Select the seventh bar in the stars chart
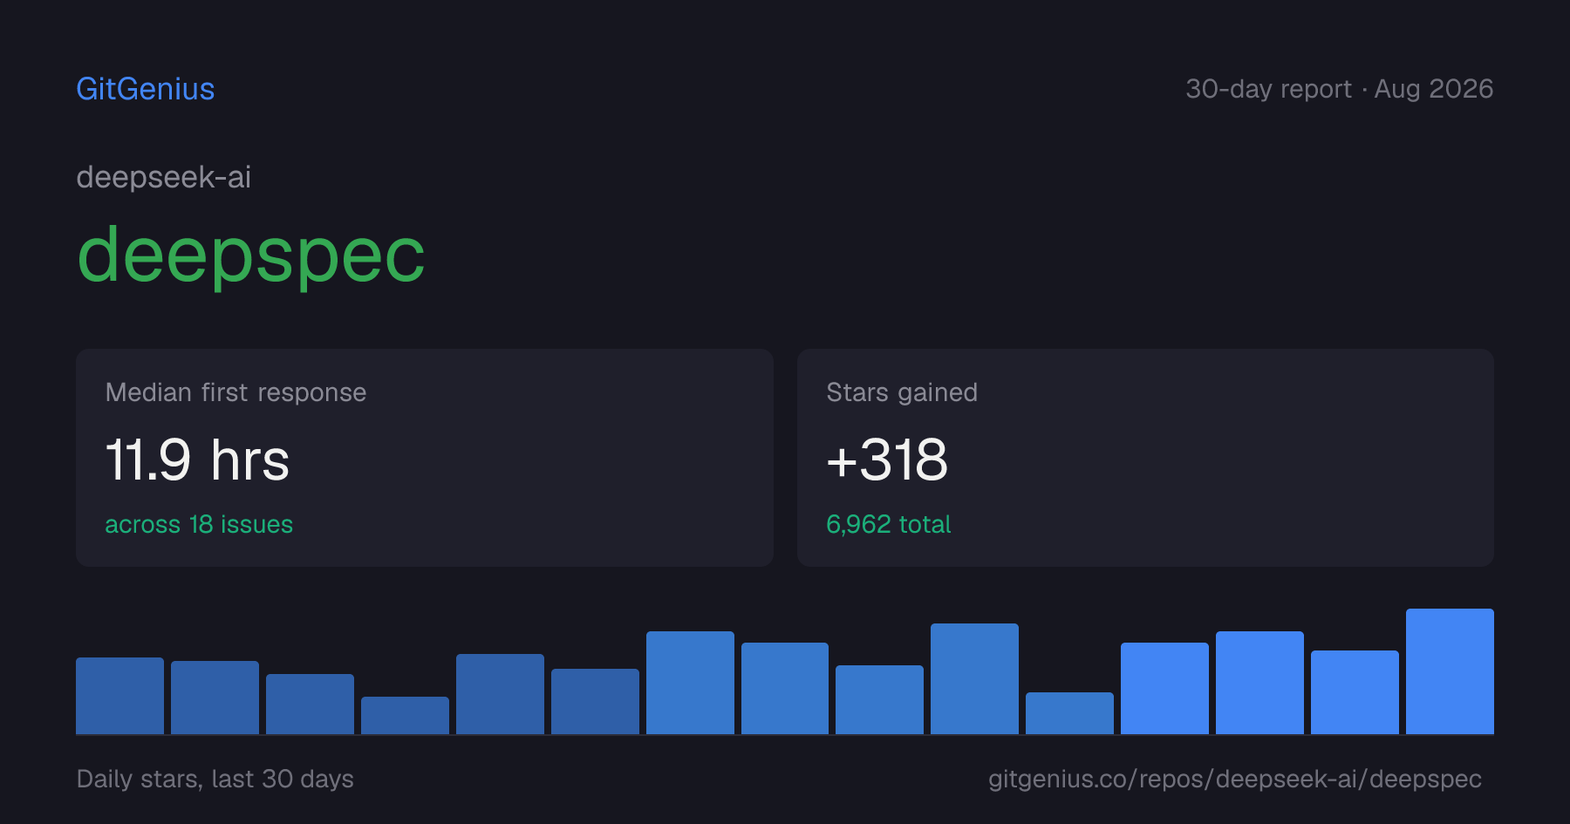The height and width of the screenshot is (824, 1570). click(690, 683)
